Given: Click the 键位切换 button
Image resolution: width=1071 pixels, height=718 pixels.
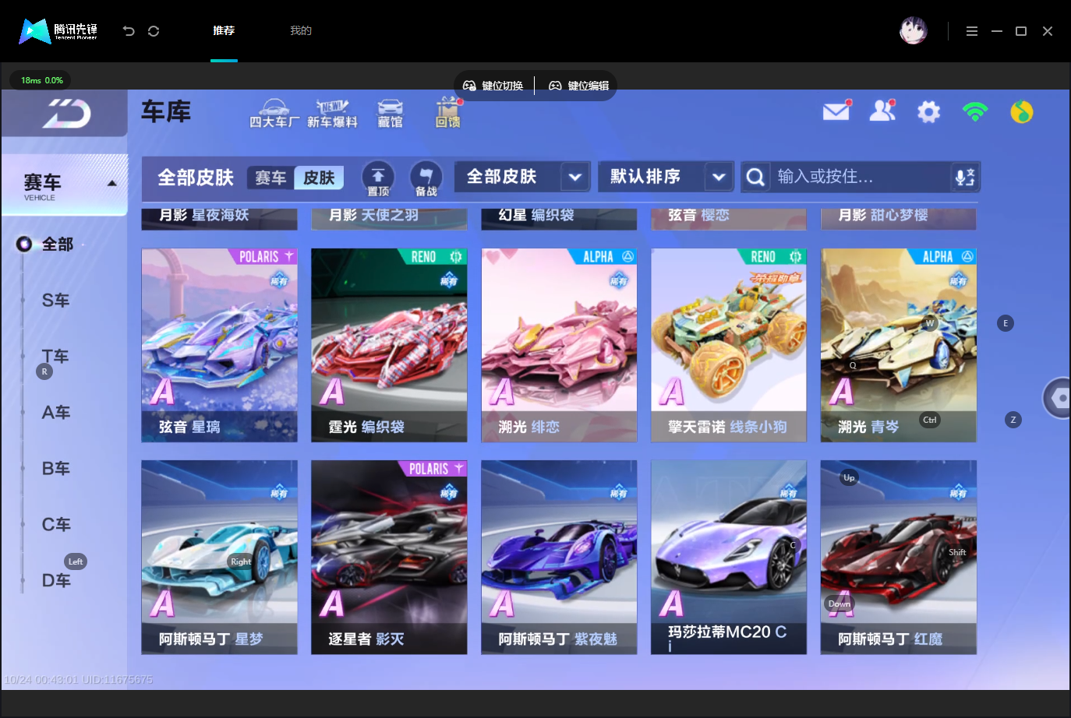Looking at the screenshot, I should coord(494,86).
